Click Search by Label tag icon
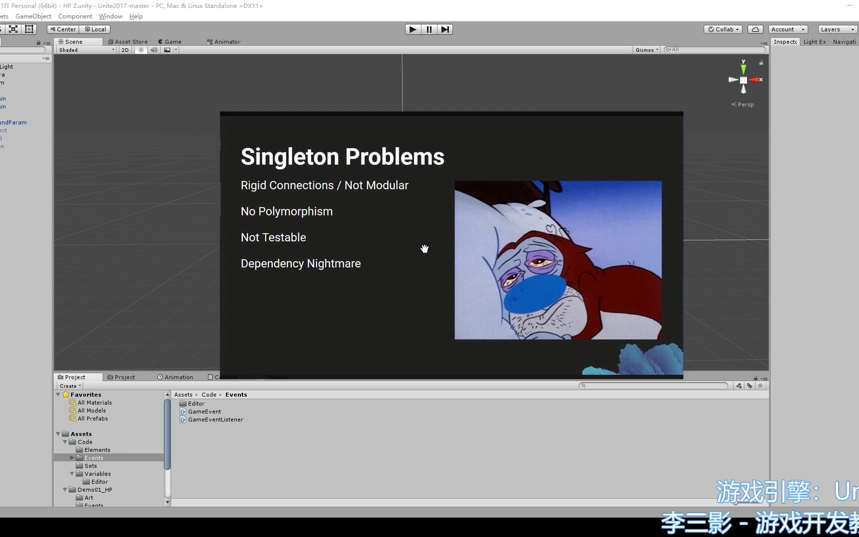 pos(750,386)
